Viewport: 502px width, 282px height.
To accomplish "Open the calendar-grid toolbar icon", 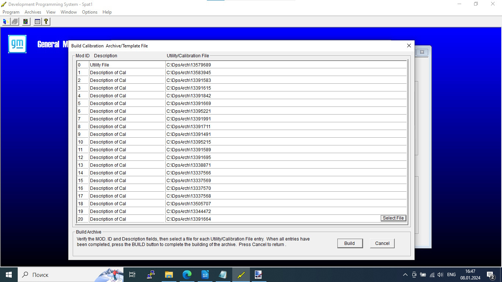I will [x=37, y=21].
